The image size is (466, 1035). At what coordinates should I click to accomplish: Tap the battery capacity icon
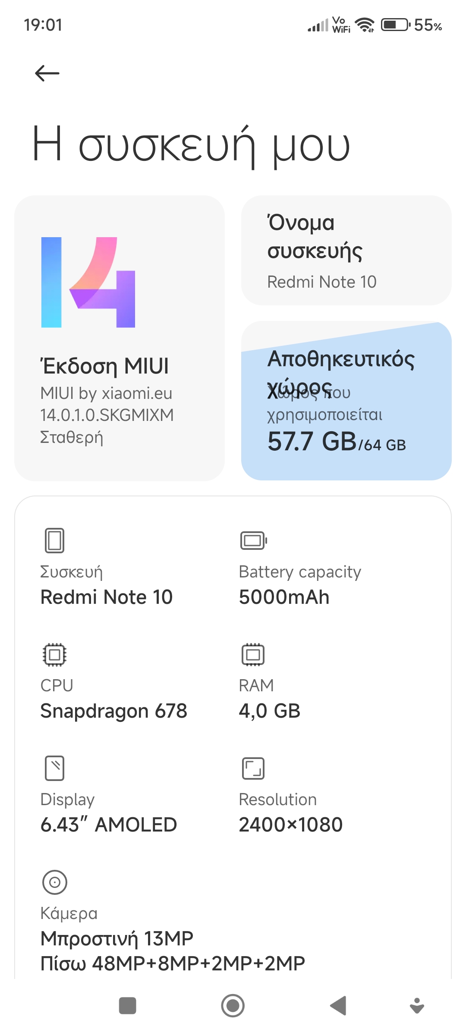pyautogui.click(x=253, y=540)
